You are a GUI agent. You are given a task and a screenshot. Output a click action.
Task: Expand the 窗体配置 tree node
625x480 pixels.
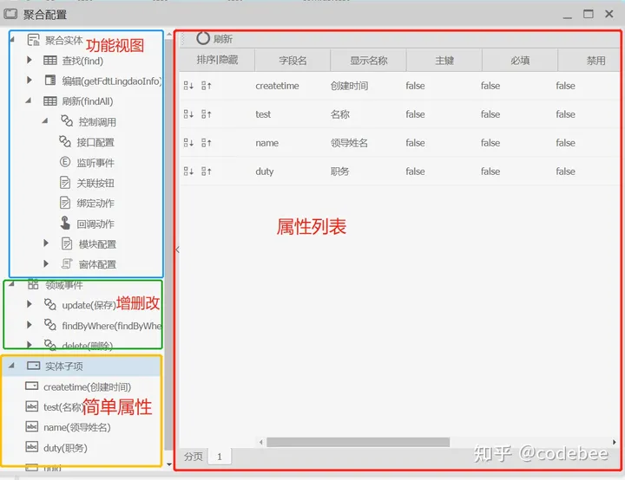[x=46, y=263]
